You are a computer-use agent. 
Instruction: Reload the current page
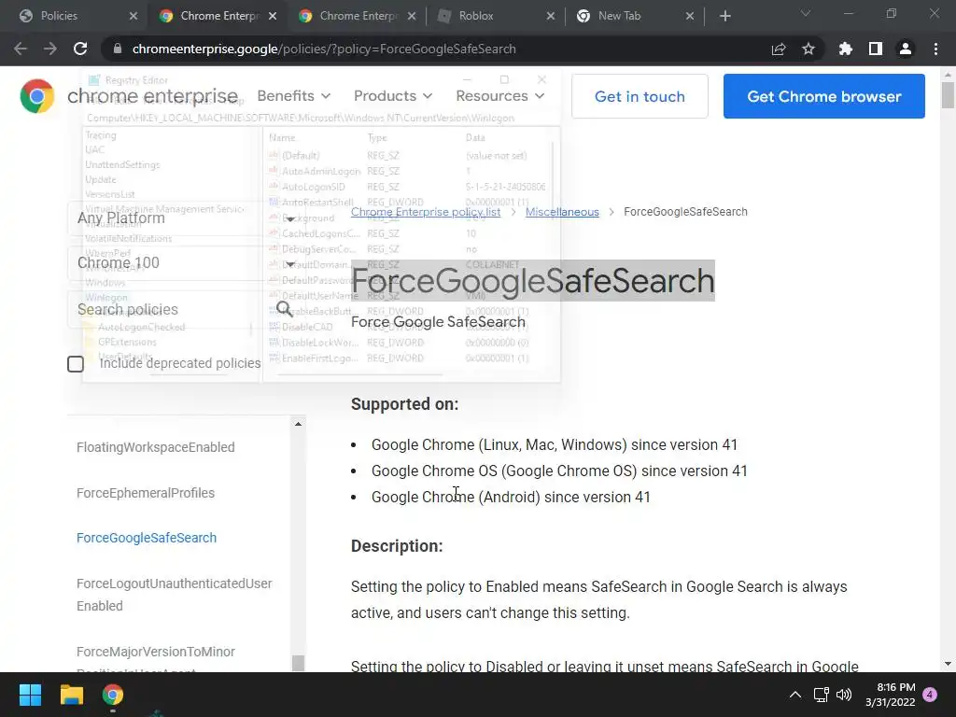[x=80, y=49]
